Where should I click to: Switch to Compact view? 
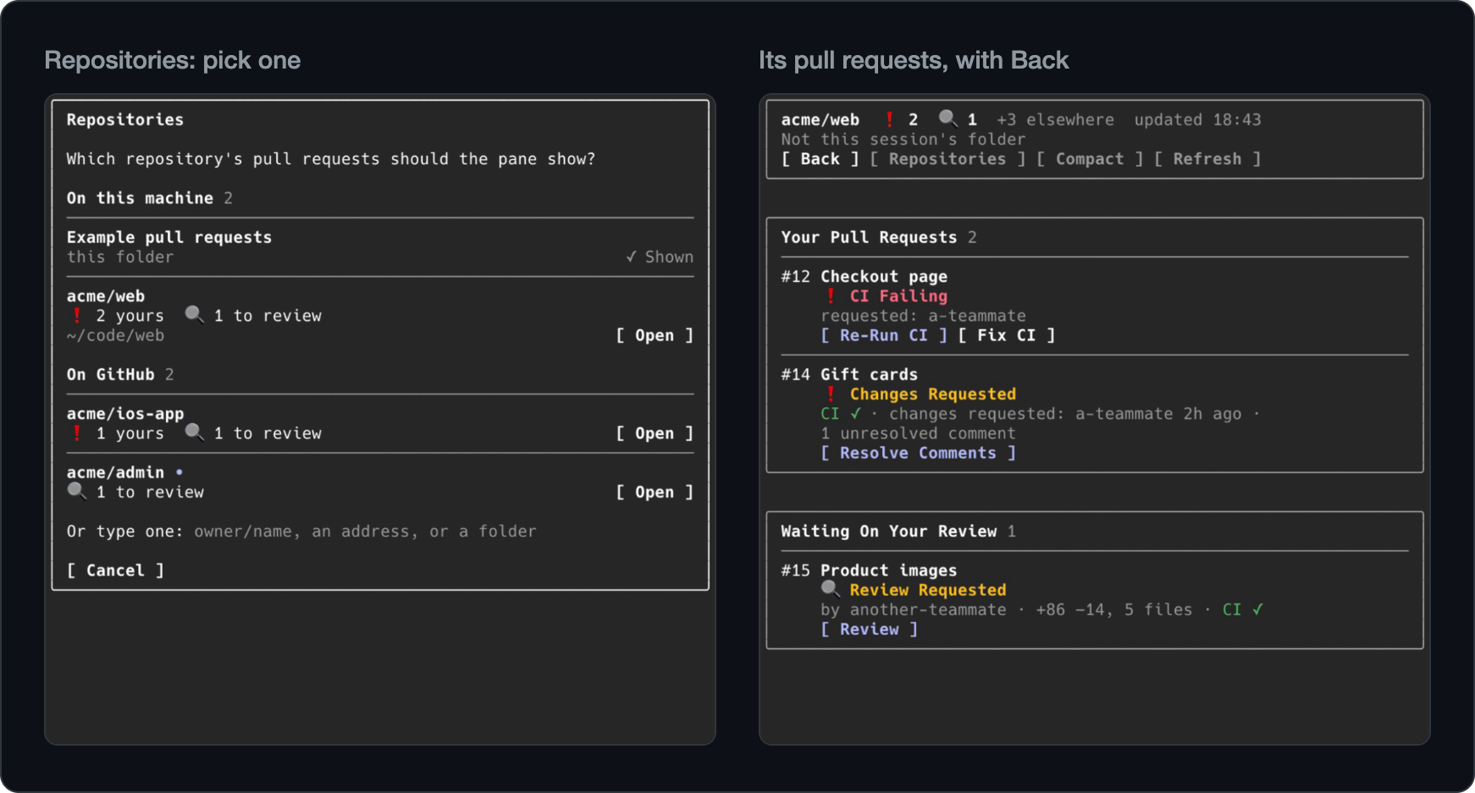coord(1090,159)
